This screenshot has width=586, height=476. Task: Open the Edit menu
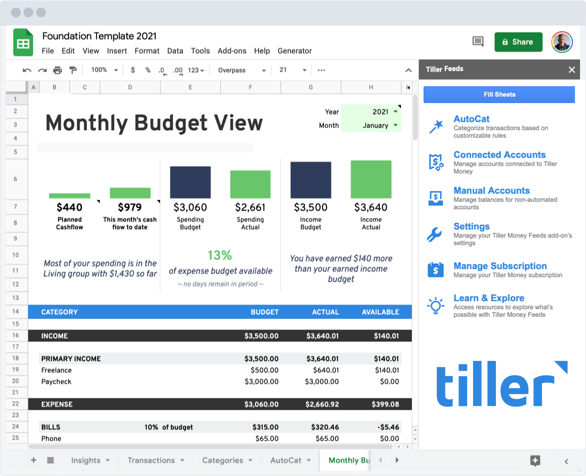[x=68, y=51]
